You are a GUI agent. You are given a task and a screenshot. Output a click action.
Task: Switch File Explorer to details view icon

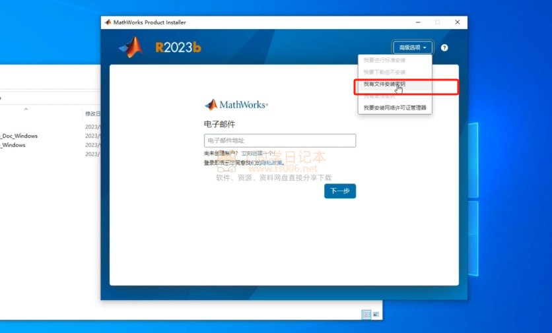(366, 315)
